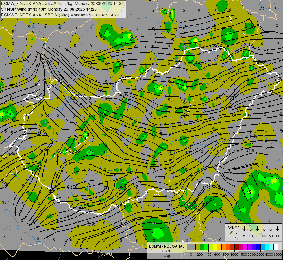
Task: Pick the deep blue swatch left of 2500 tick
Action: point(258,247)
